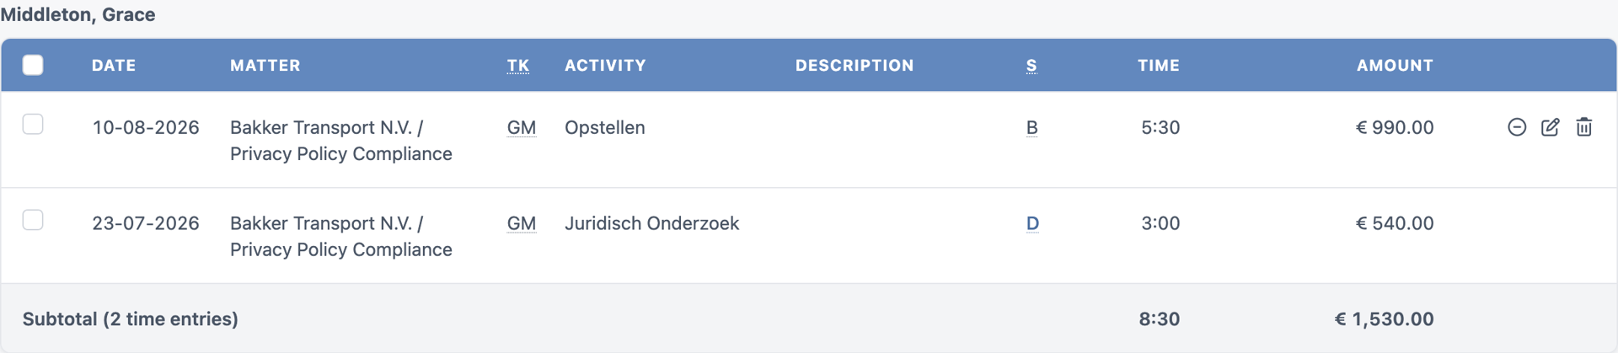1618x353 pixels.
Task: Sort by the DATE column header
Action: (114, 66)
